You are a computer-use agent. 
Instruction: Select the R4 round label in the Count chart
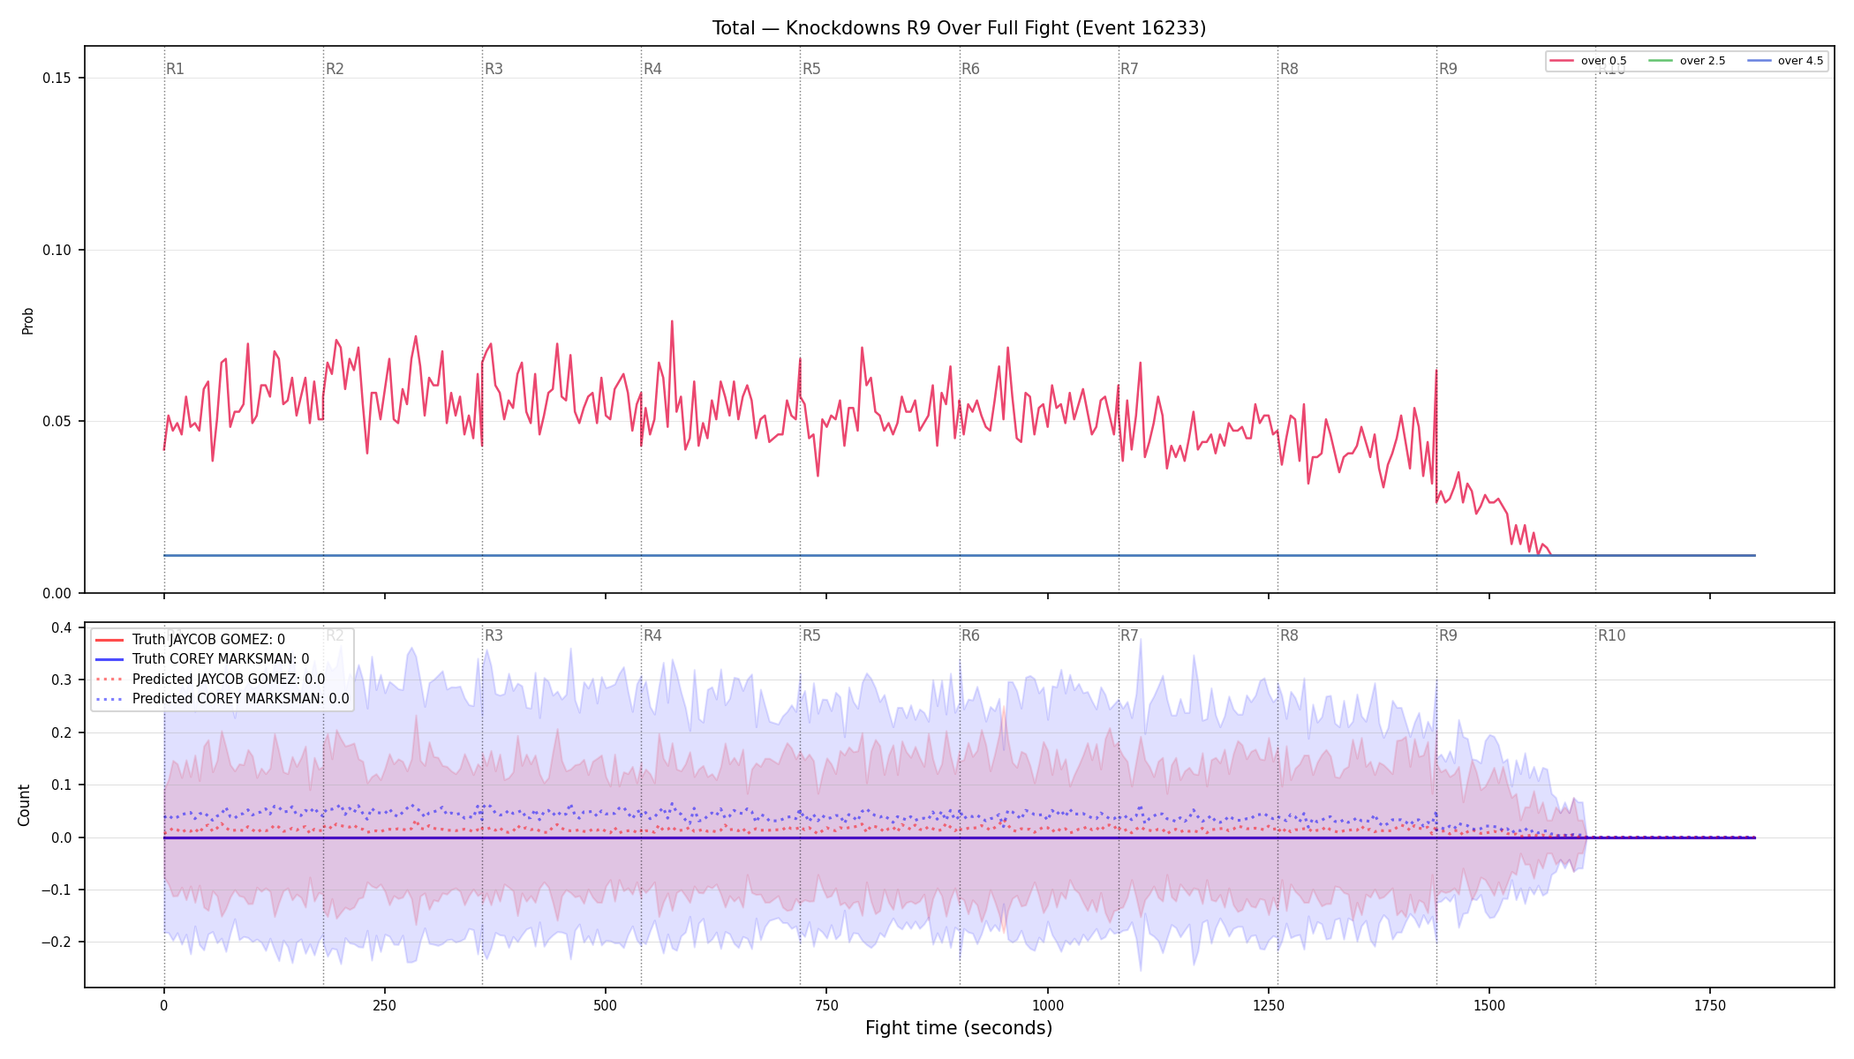click(652, 635)
